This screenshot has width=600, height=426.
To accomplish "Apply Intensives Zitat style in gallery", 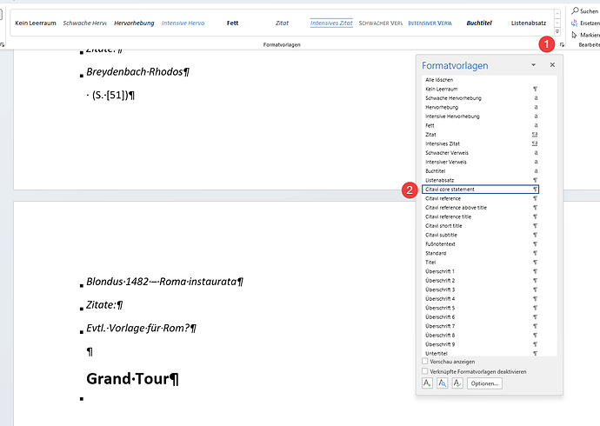I will (331, 23).
